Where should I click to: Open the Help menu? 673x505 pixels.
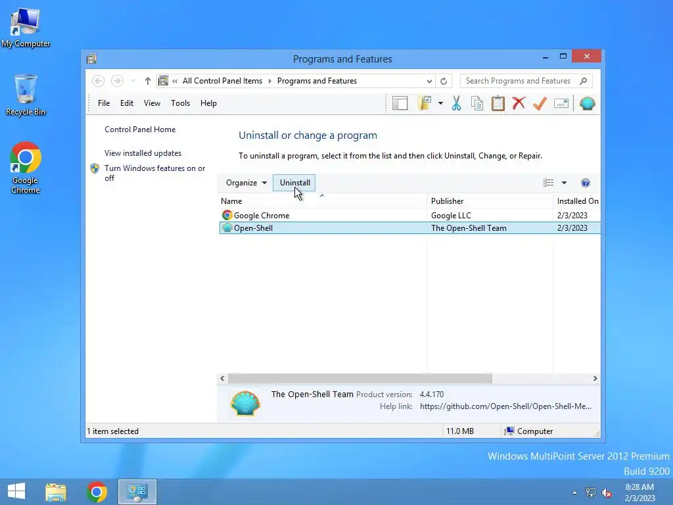coord(208,103)
